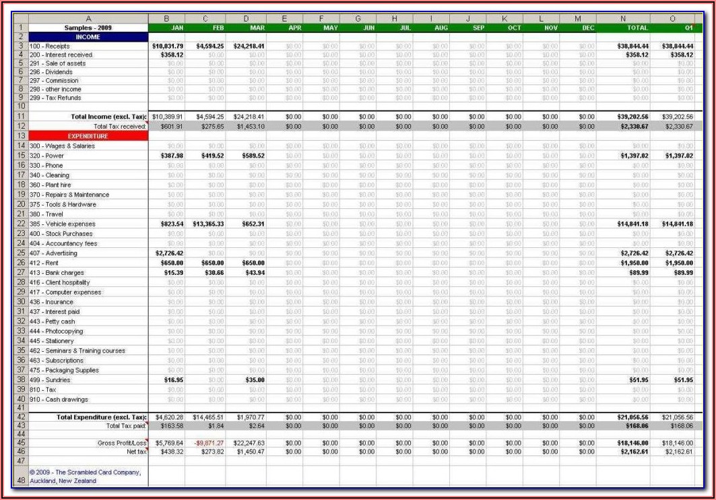The image size is (716, 500).
Task: Click the blue INCOME section cell
Action: [88, 37]
